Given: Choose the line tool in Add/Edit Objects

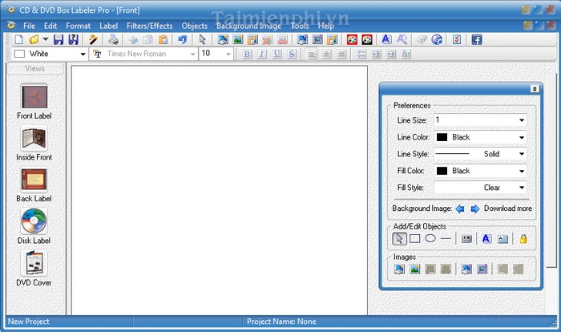Looking at the screenshot, I should 446,238.
